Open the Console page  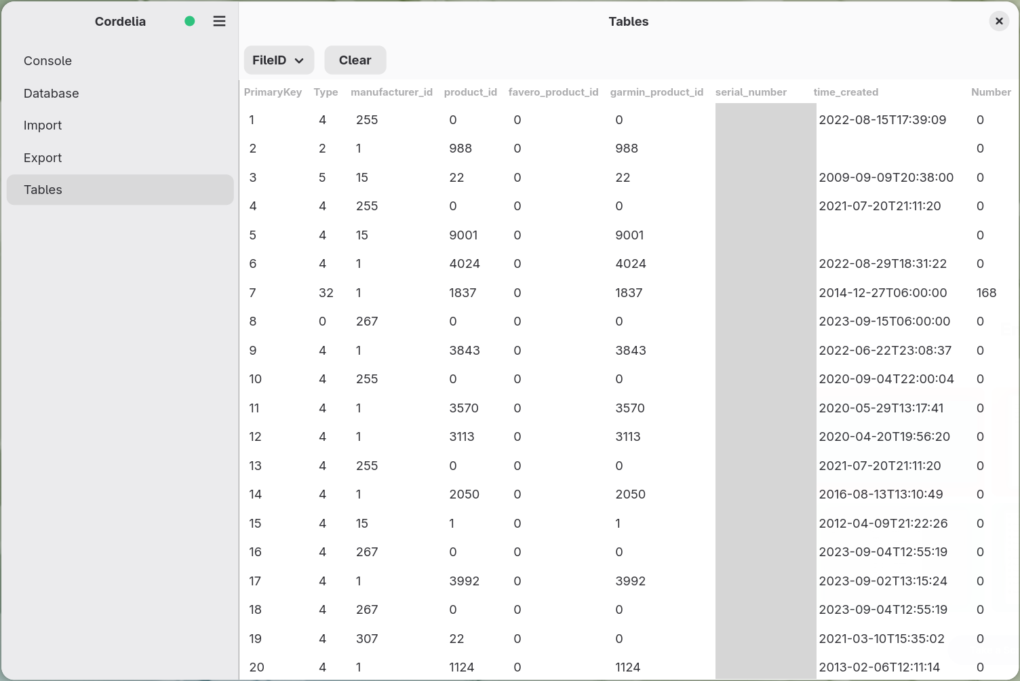coord(120,61)
